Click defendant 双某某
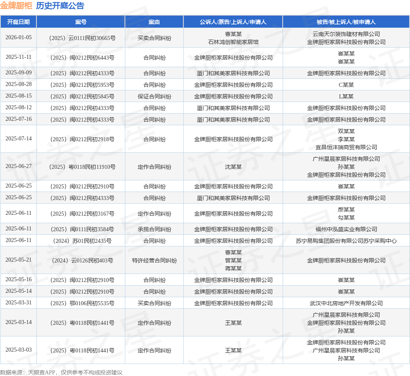Screen dimensions: 410x376 (x=346, y=131)
